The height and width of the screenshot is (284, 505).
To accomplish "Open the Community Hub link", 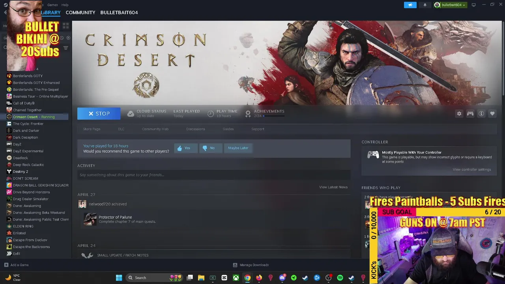I will click(155, 129).
